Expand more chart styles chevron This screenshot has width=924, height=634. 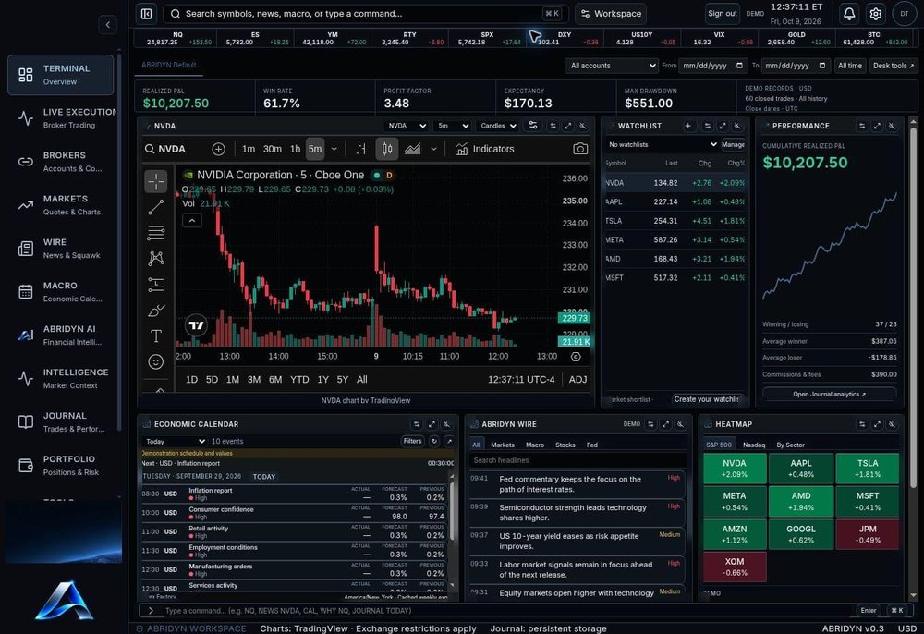click(433, 149)
